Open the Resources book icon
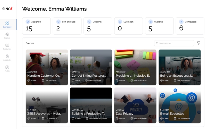 tap(7, 45)
